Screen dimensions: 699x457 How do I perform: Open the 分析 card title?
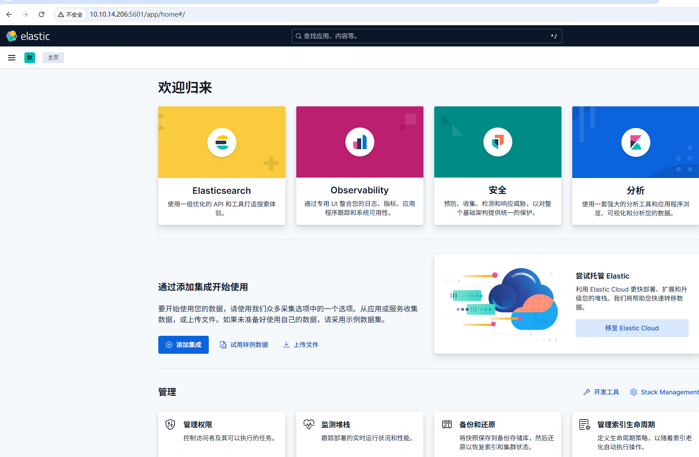(x=636, y=190)
